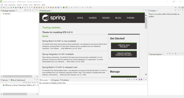Click the Spring Explorer tab
Screen dimensions: 184x98
coord(156,54)
